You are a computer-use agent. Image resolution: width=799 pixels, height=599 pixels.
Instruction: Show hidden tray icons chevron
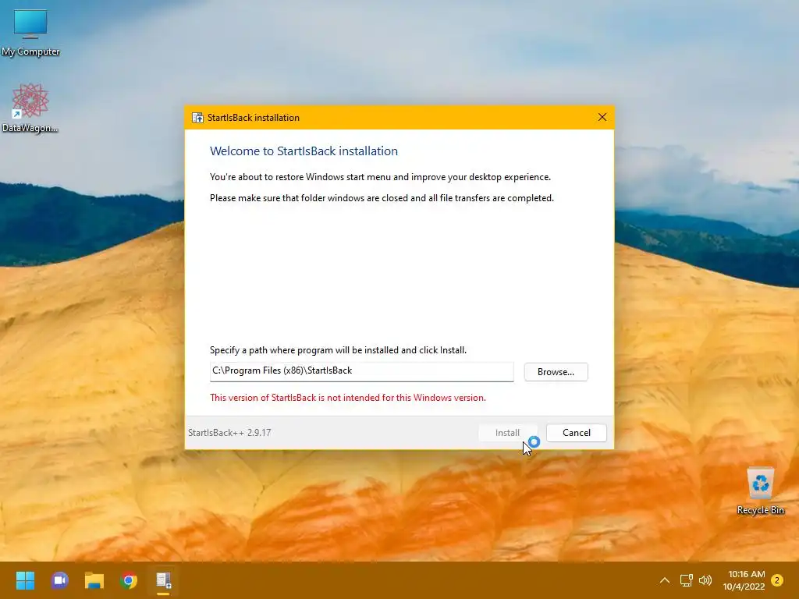click(665, 580)
